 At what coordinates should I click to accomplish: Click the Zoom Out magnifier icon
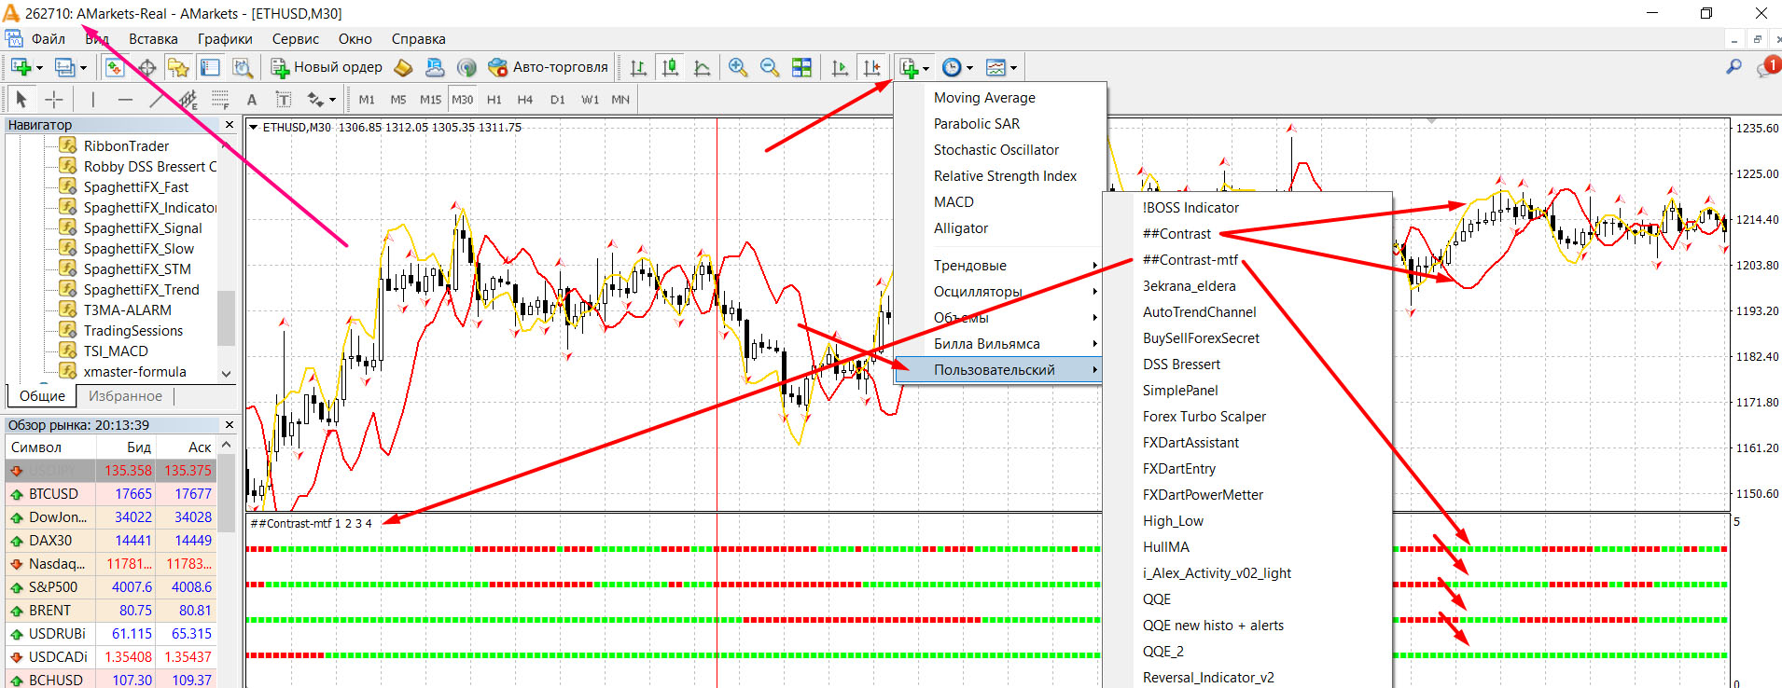770,67
